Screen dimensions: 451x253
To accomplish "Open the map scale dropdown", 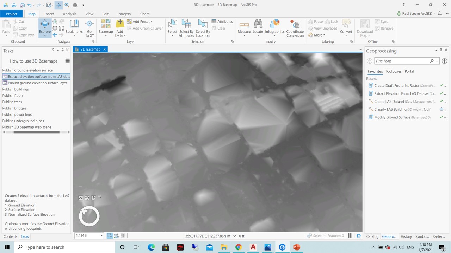I will click(101, 235).
